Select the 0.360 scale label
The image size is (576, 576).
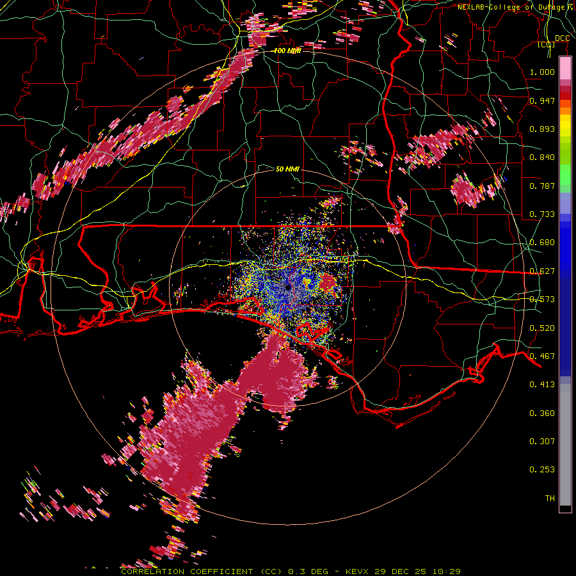tap(542, 413)
